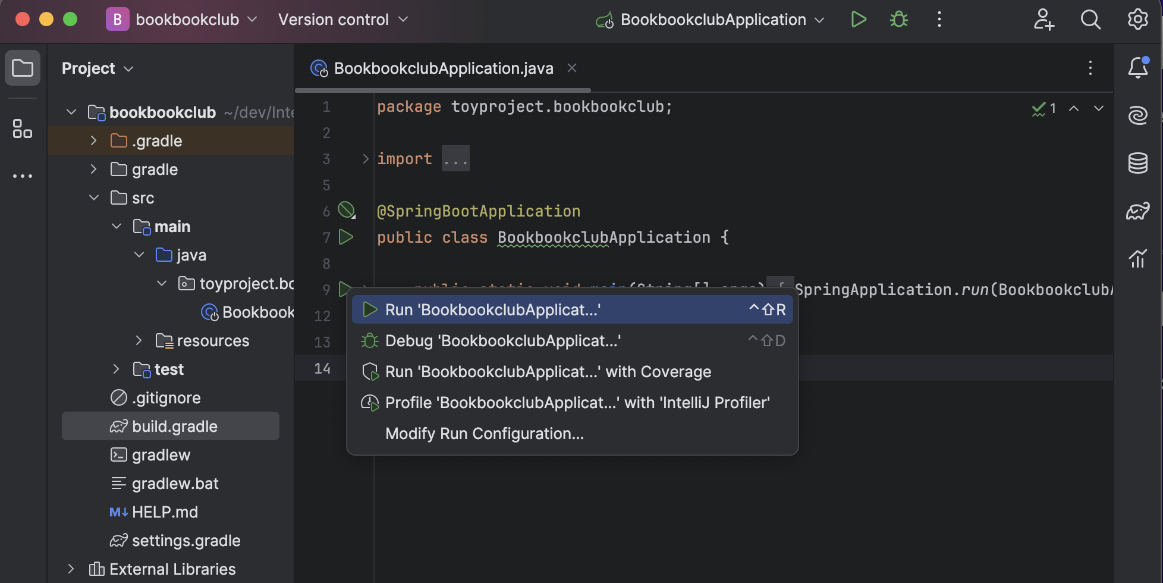Switch to BookbookclubApplication.java editor tab
Viewport: 1163px width, 583px height.
pos(443,68)
